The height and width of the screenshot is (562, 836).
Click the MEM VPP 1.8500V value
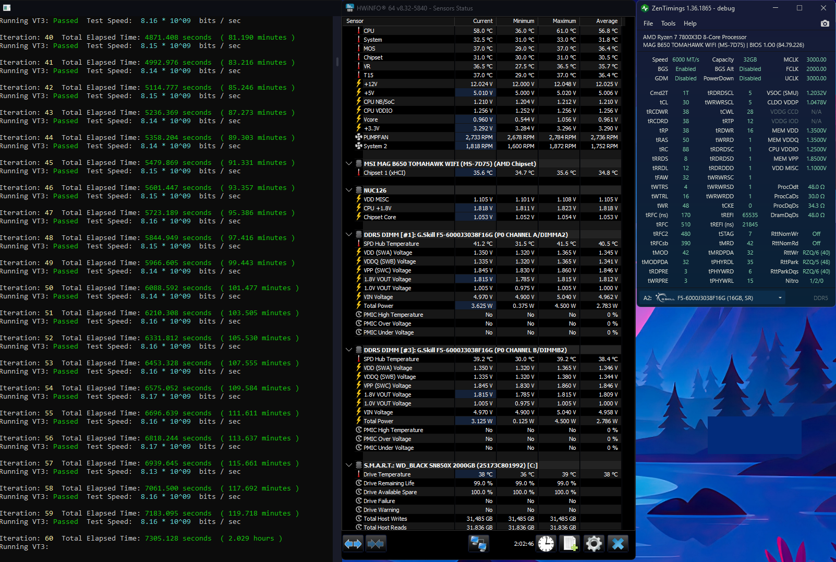click(x=816, y=159)
